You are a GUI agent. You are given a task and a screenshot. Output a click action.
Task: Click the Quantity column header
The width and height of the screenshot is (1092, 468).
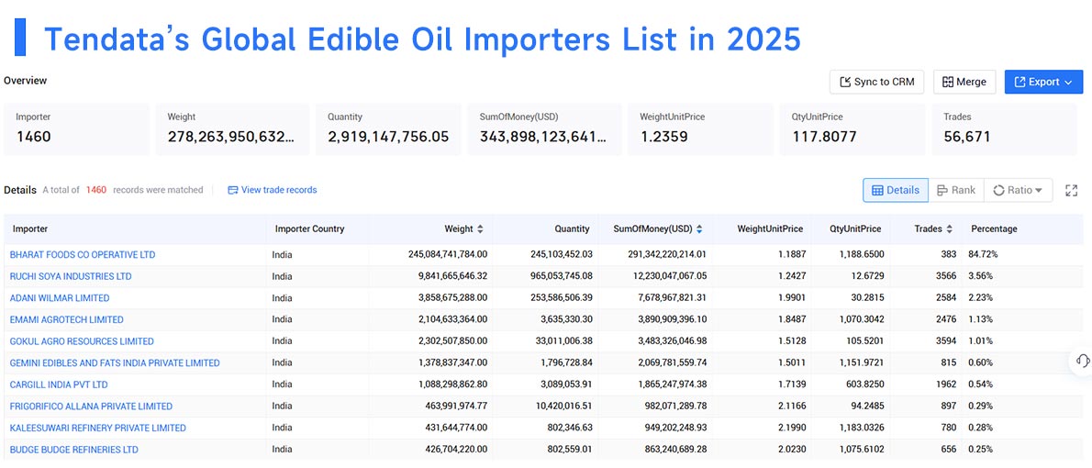[x=572, y=228]
